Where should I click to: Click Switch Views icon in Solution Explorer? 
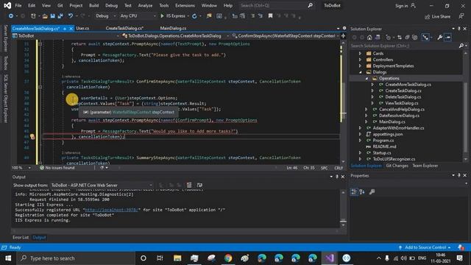pos(378,38)
